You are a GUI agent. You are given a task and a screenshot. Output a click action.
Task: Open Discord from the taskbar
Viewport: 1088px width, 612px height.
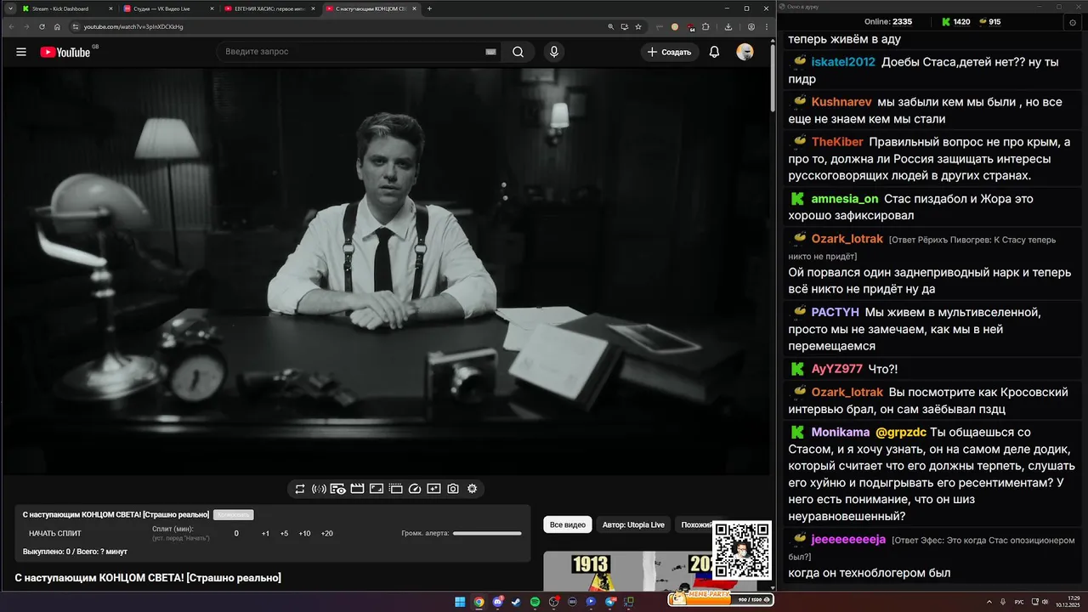[x=497, y=602]
